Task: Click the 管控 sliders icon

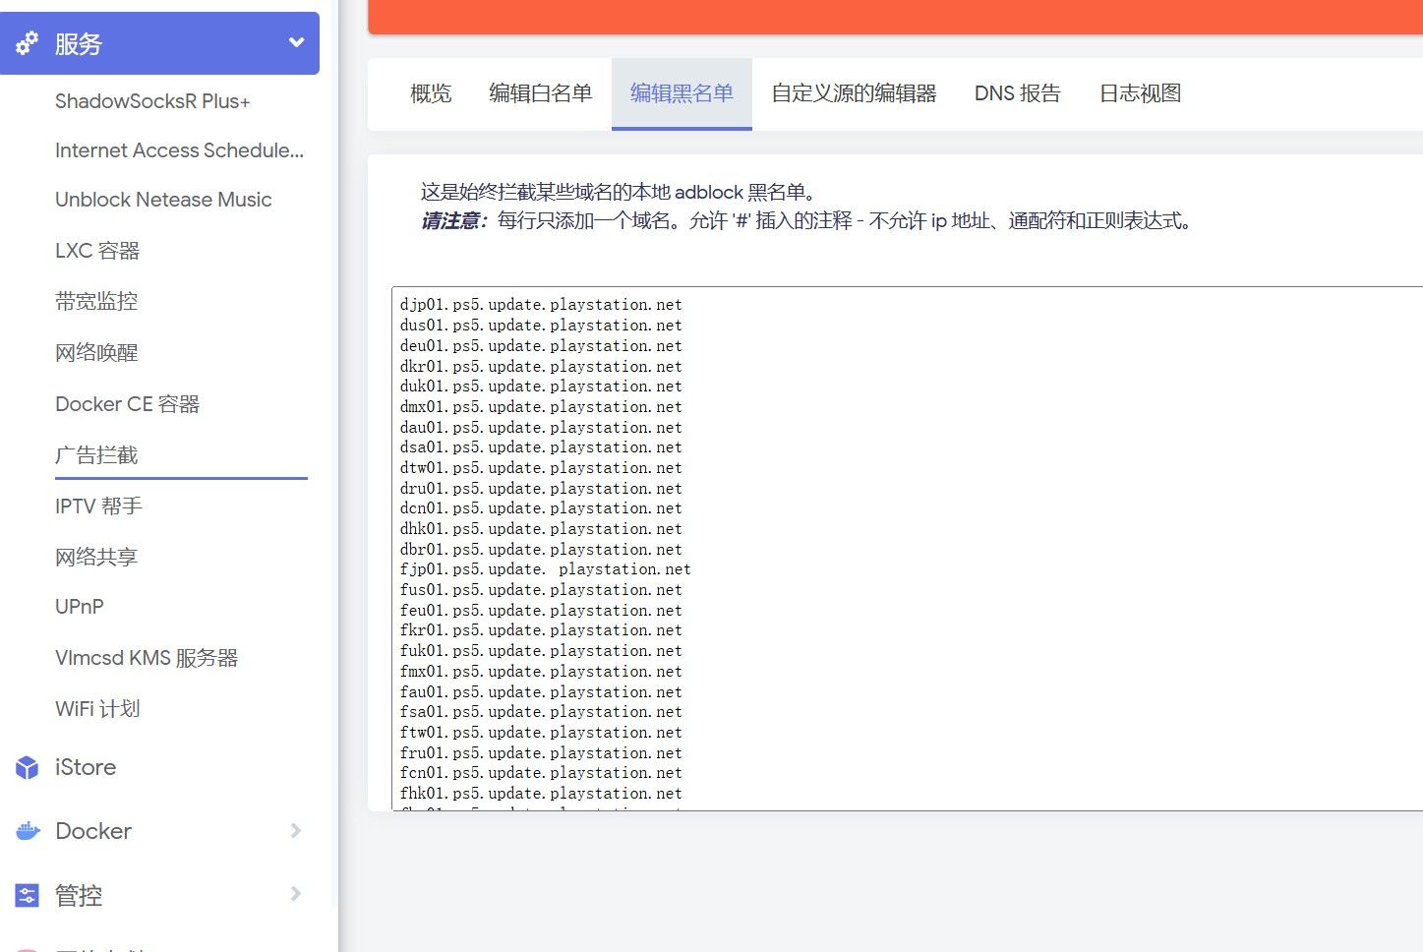Action: [28, 895]
